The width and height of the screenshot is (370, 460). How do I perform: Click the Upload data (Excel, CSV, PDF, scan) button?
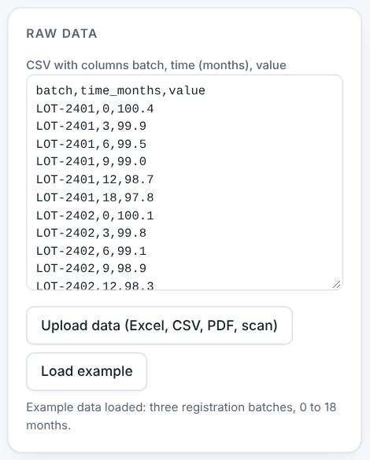tap(160, 326)
